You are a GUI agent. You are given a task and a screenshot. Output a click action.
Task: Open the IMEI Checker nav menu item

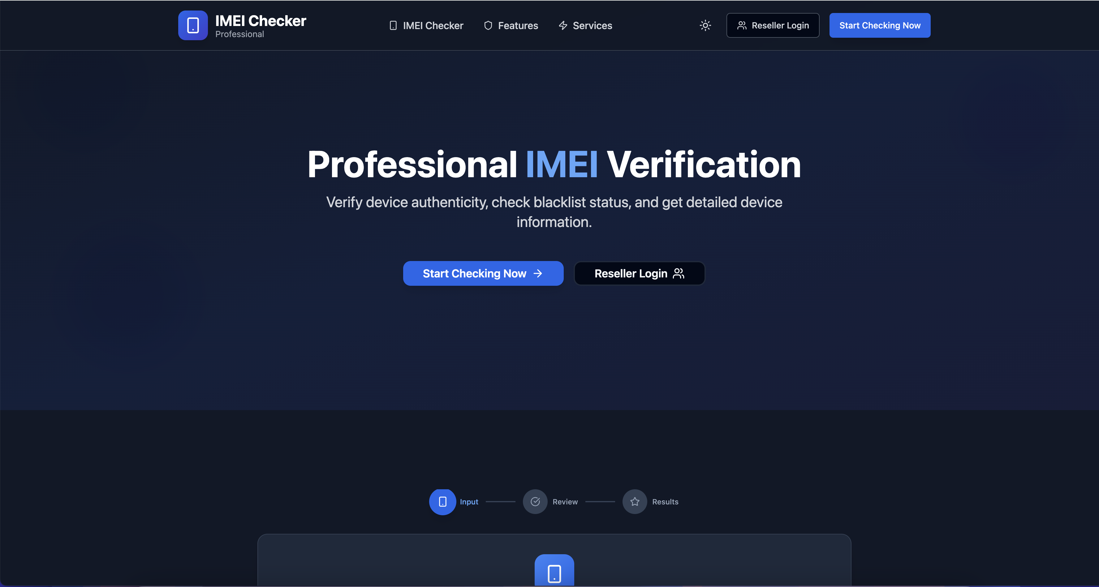[x=433, y=26]
